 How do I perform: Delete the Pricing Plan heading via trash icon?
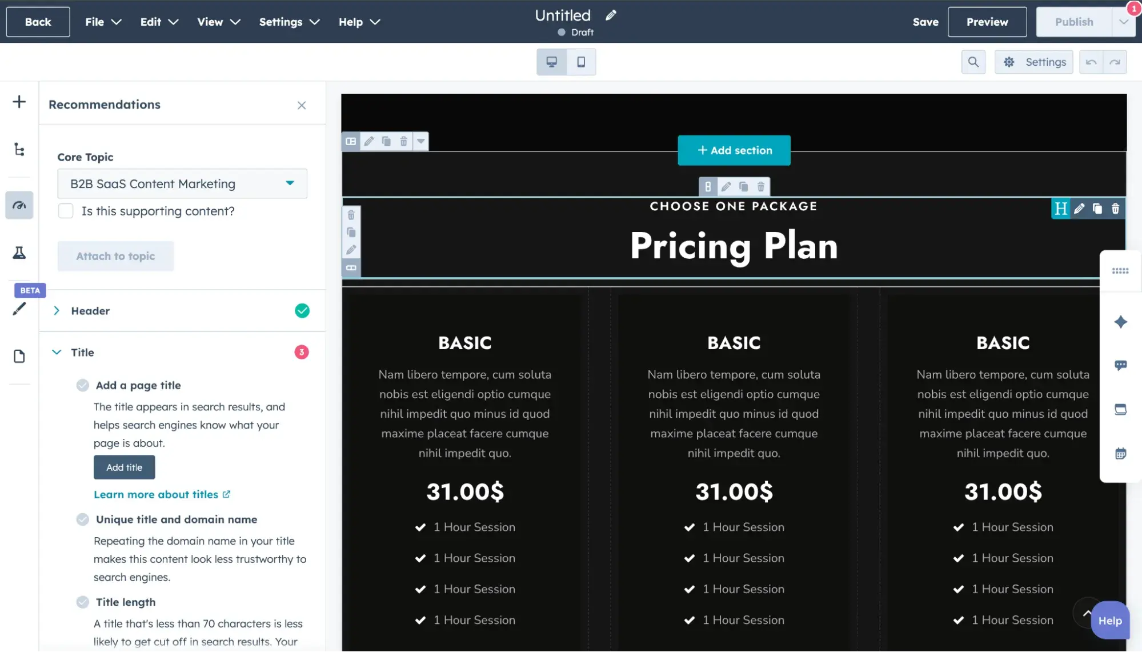[1115, 209]
